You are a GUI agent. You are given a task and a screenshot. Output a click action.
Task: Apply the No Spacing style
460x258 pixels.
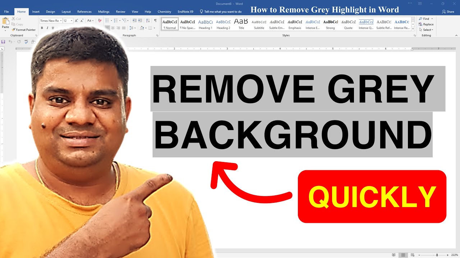(188, 24)
